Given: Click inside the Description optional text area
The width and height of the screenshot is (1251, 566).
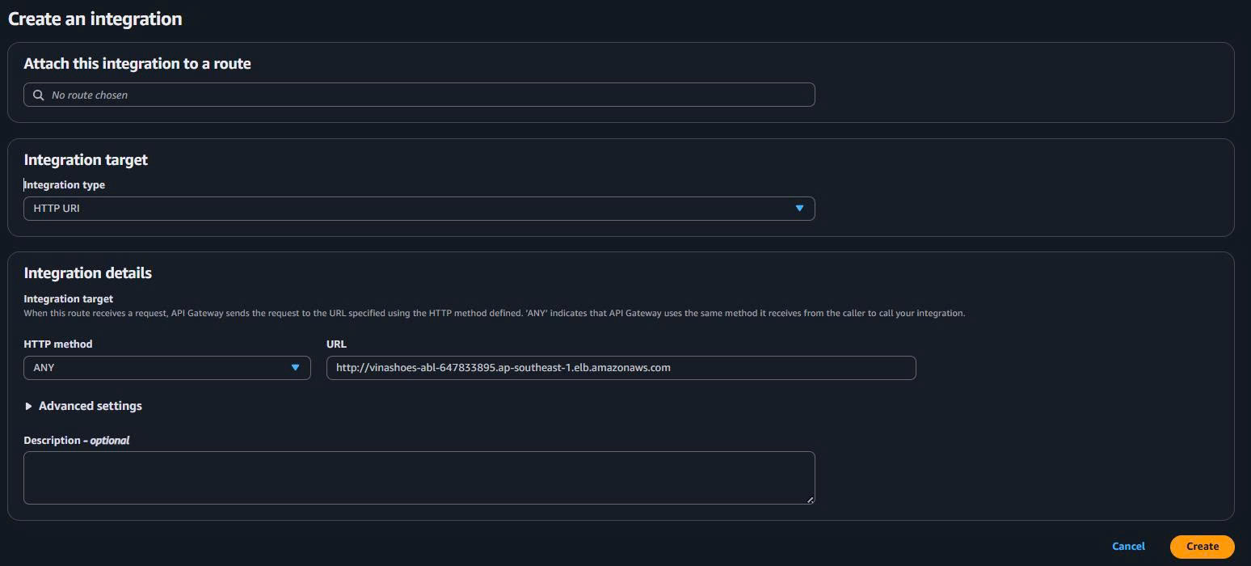Looking at the screenshot, I should point(419,477).
